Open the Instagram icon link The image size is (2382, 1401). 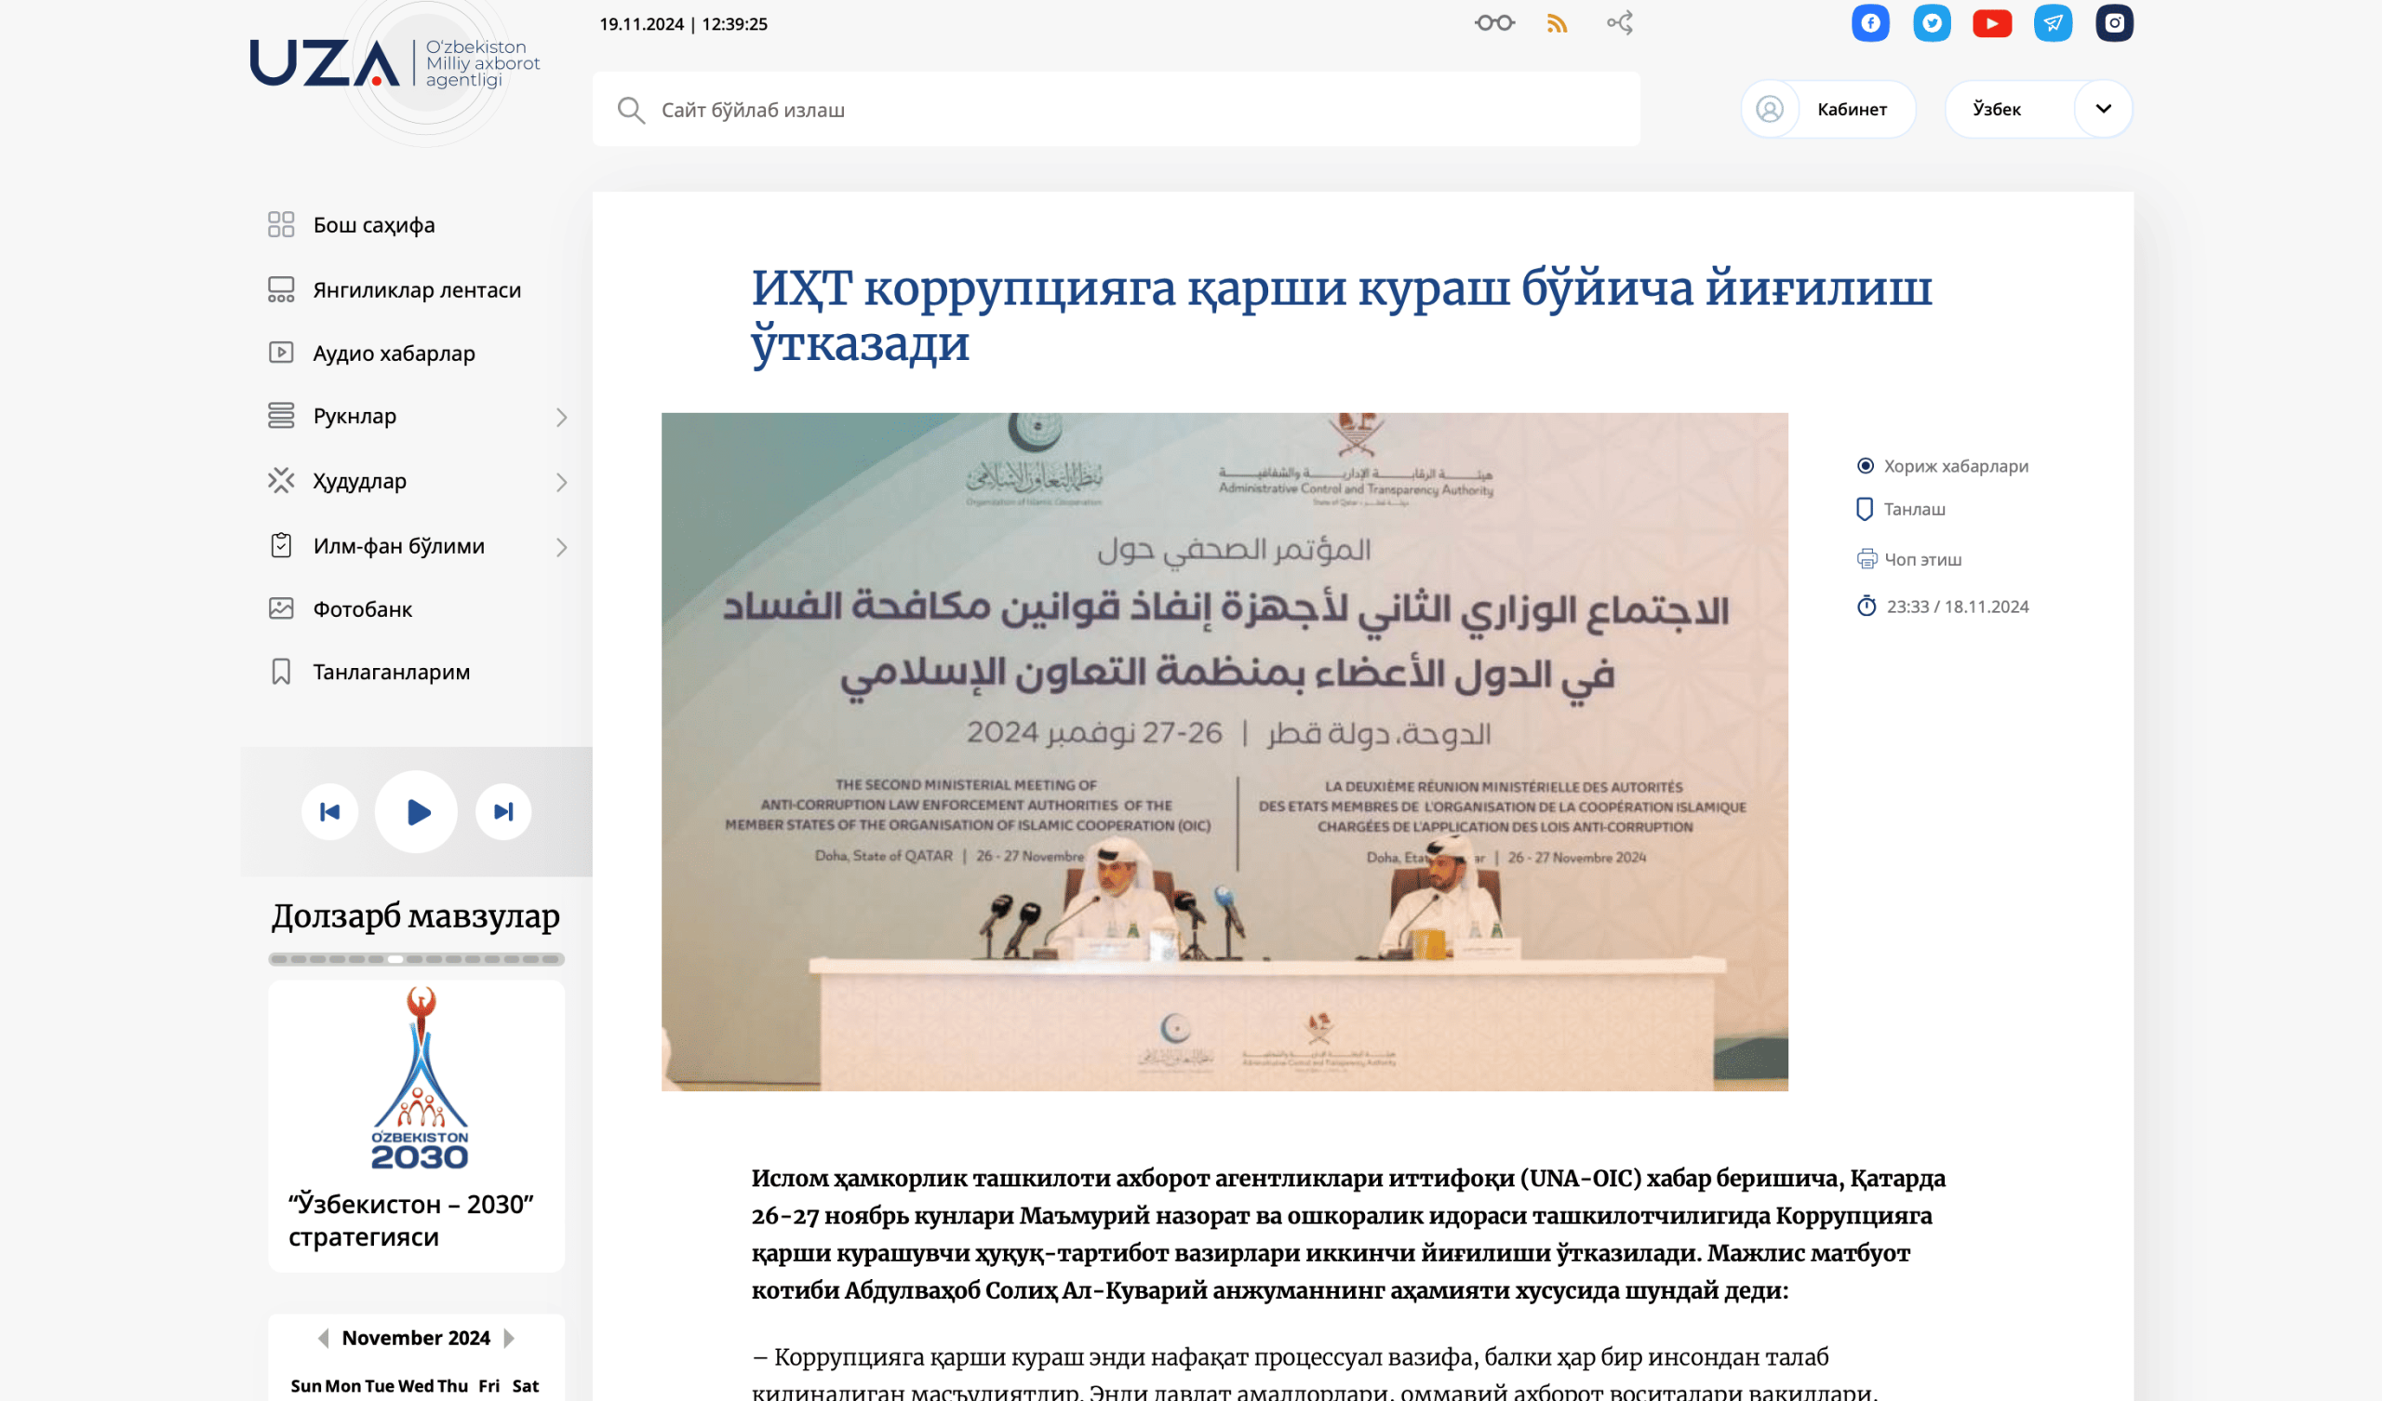2113,23
